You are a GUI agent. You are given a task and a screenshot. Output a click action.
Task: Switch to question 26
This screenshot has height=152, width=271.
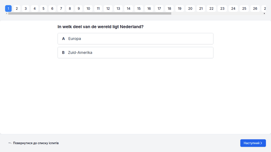point(255,8)
